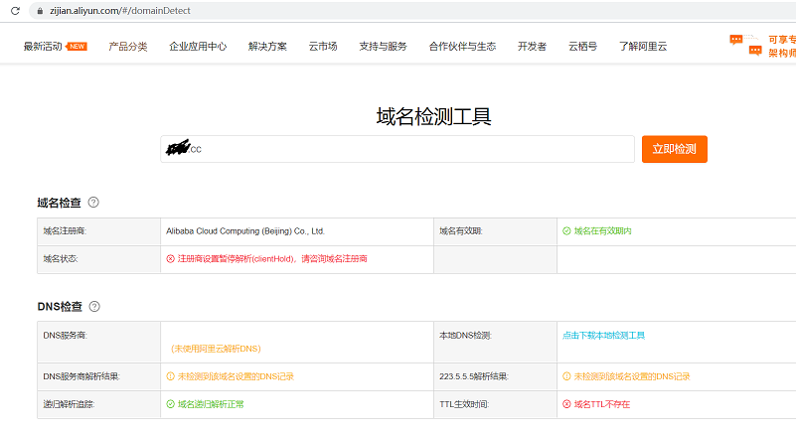Click the 立即检测 button
This screenshot has height=434, width=796.
pyautogui.click(x=674, y=149)
